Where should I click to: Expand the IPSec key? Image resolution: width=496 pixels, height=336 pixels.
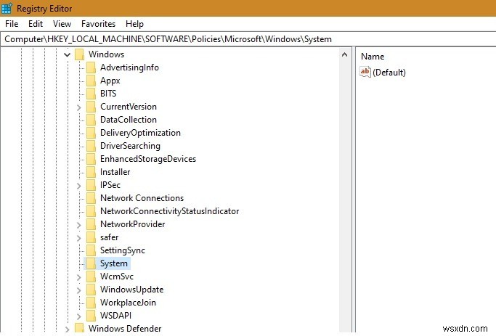pos(79,186)
